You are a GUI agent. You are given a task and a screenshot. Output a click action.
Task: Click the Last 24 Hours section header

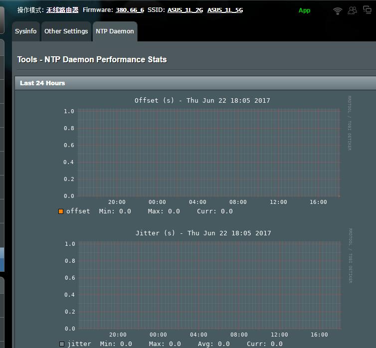pos(42,83)
